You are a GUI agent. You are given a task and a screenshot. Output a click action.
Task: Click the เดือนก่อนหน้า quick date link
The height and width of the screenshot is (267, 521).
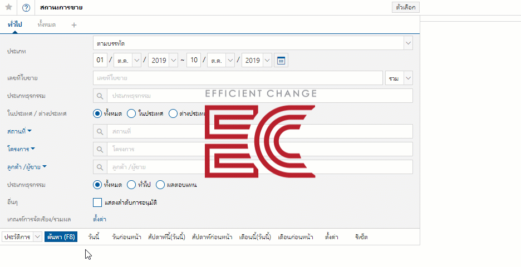coord(296,237)
